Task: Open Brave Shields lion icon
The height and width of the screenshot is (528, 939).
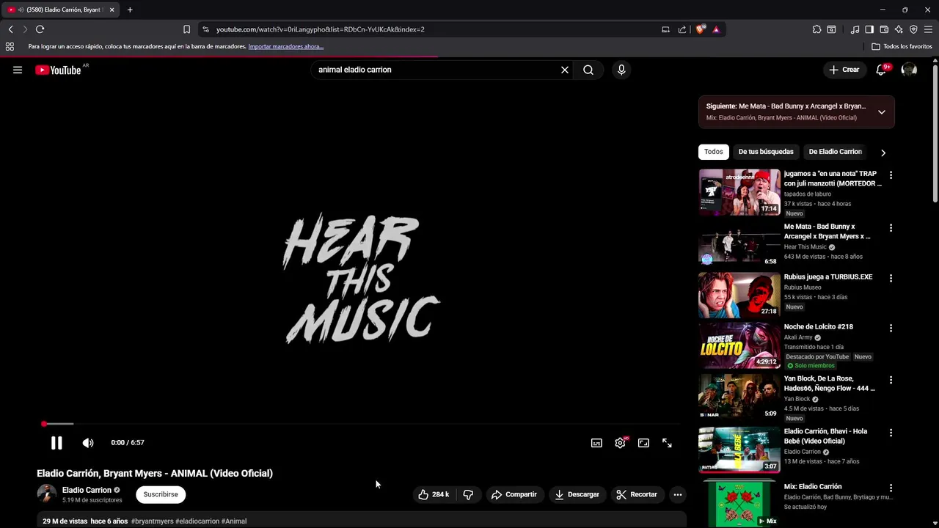Action: click(x=701, y=29)
